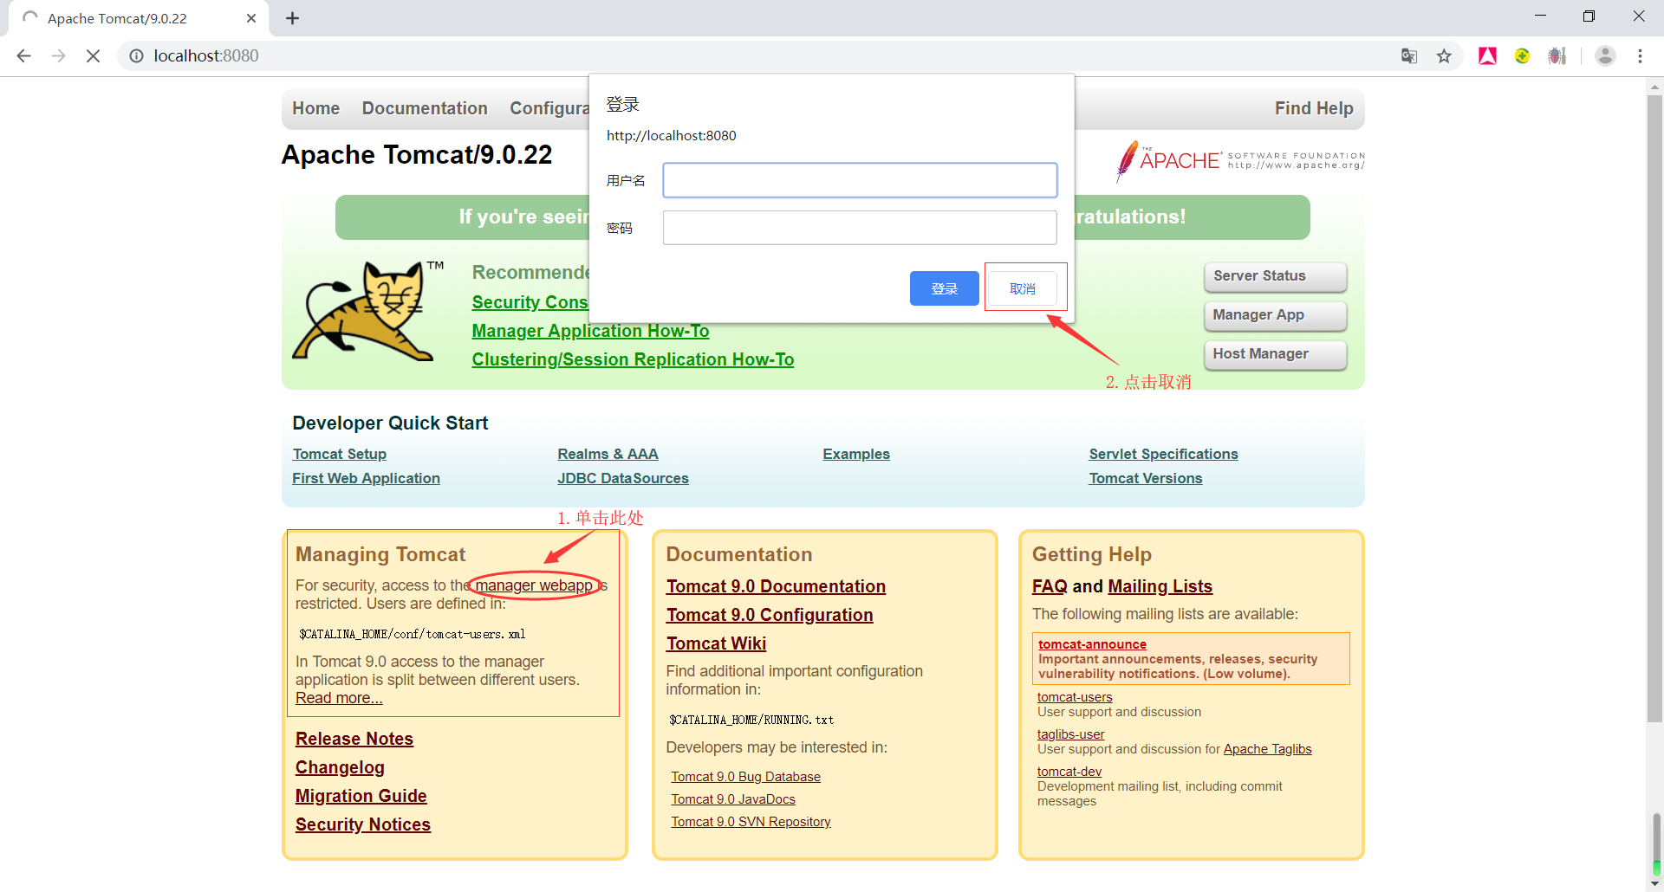Open the First Web Application link
The image size is (1664, 892).
click(366, 478)
